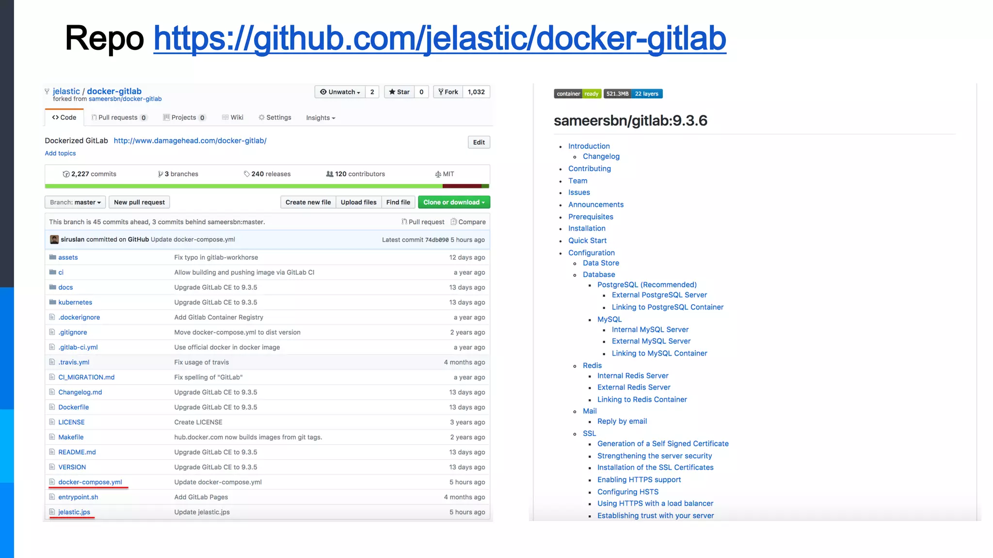993x558 pixels.
Task: Expand the Insights menu
Action: click(320, 118)
